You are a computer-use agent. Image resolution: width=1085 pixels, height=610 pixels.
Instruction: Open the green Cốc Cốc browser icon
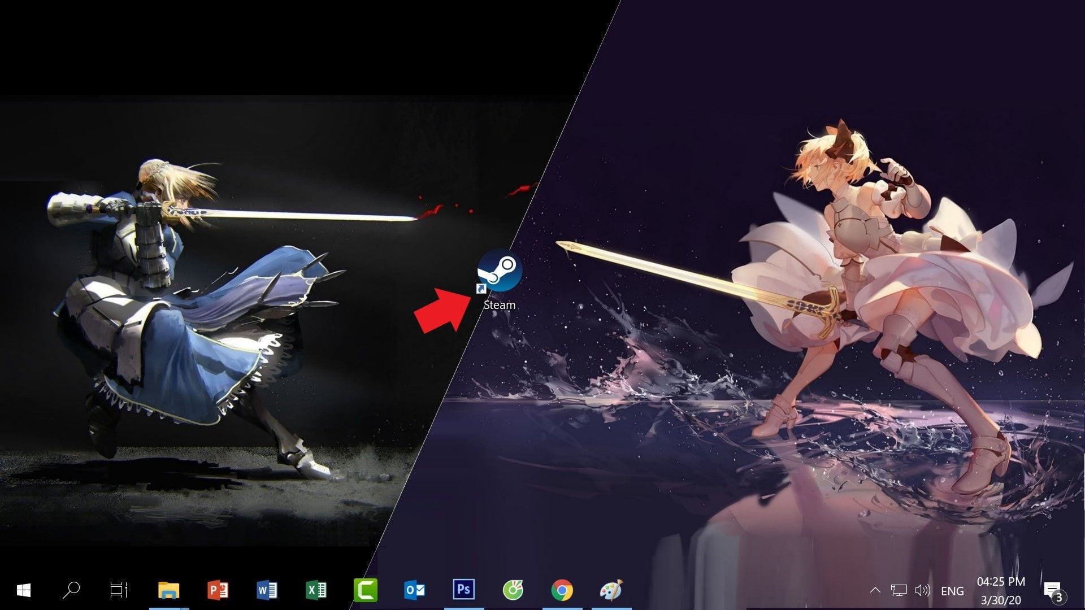tap(513, 591)
